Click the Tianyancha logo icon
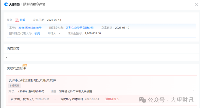200x108 pixels. pyautogui.click(x=6, y=4)
